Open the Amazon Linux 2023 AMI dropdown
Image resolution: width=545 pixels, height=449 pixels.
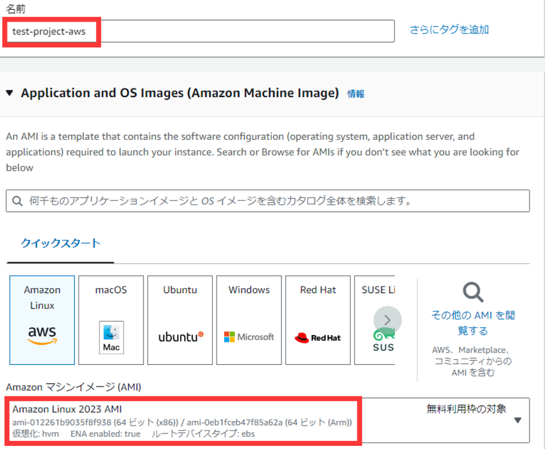click(x=268, y=420)
